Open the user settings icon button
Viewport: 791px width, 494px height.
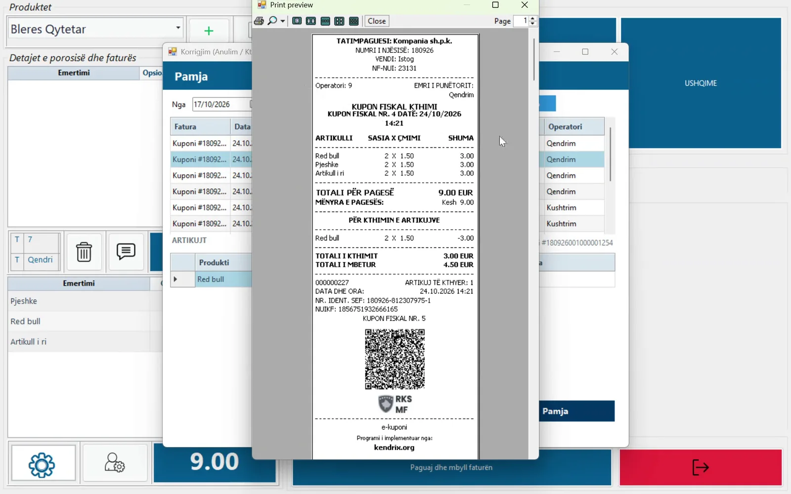pyautogui.click(x=115, y=464)
